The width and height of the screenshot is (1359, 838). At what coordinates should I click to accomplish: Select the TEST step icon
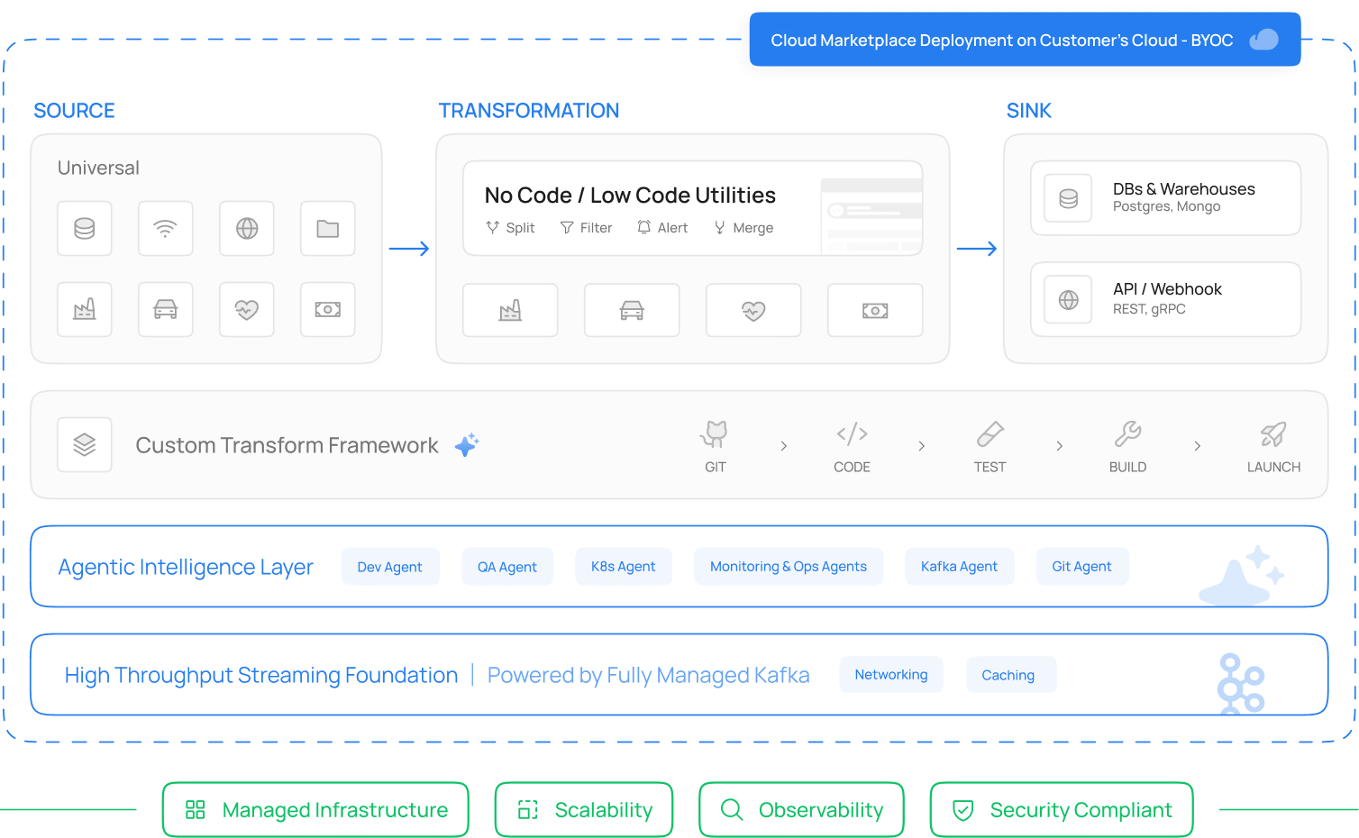tap(990, 434)
